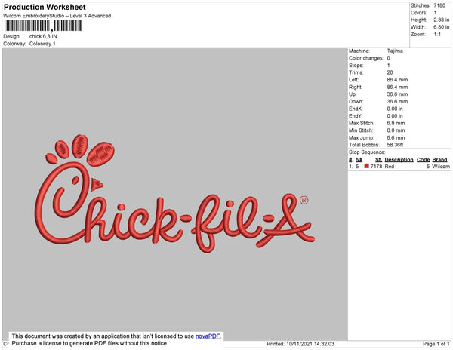
Task: Select the Left value '86.4 mm'
Action: coord(397,80)
